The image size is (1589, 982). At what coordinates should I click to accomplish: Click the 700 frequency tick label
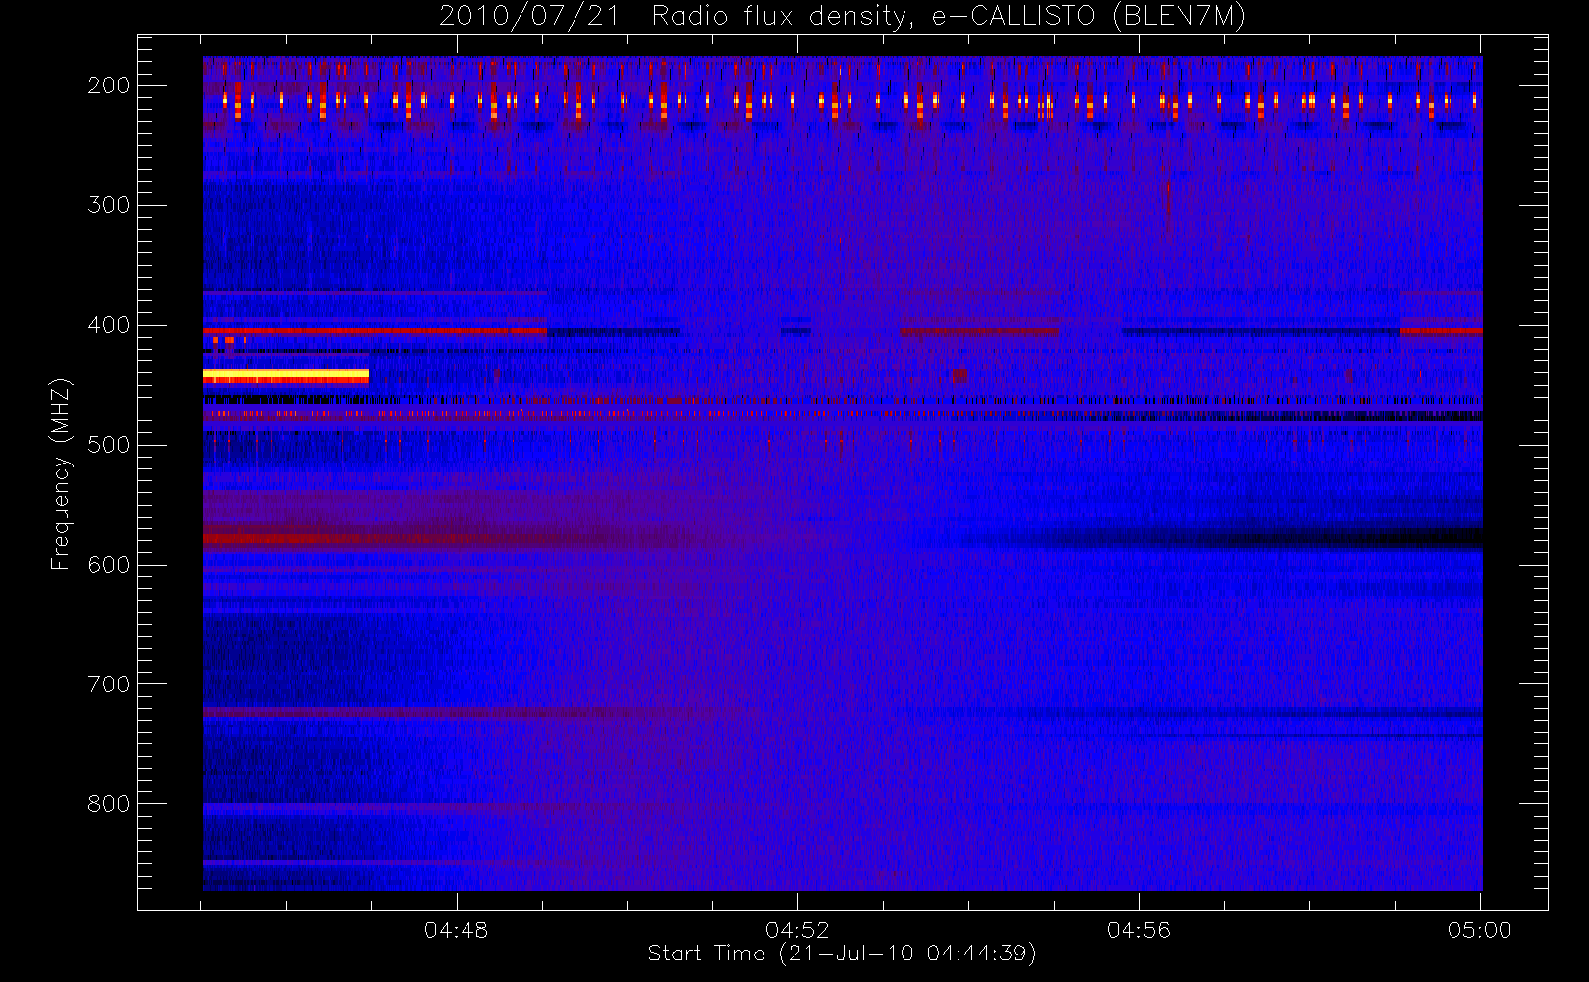tap(109, 684)
